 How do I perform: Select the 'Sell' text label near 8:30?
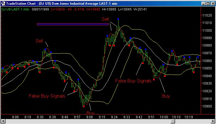(x=39, y=41)
